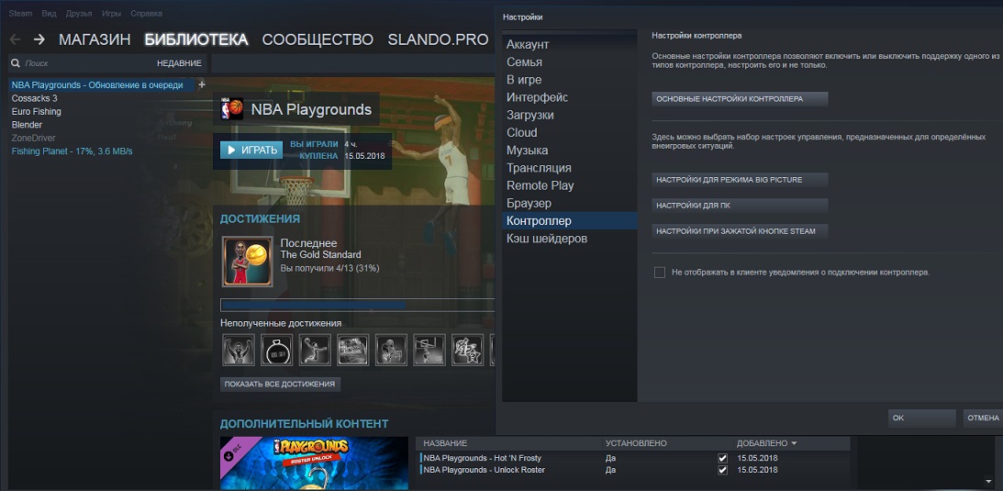Go forward with the right arrow

[39, 39]
